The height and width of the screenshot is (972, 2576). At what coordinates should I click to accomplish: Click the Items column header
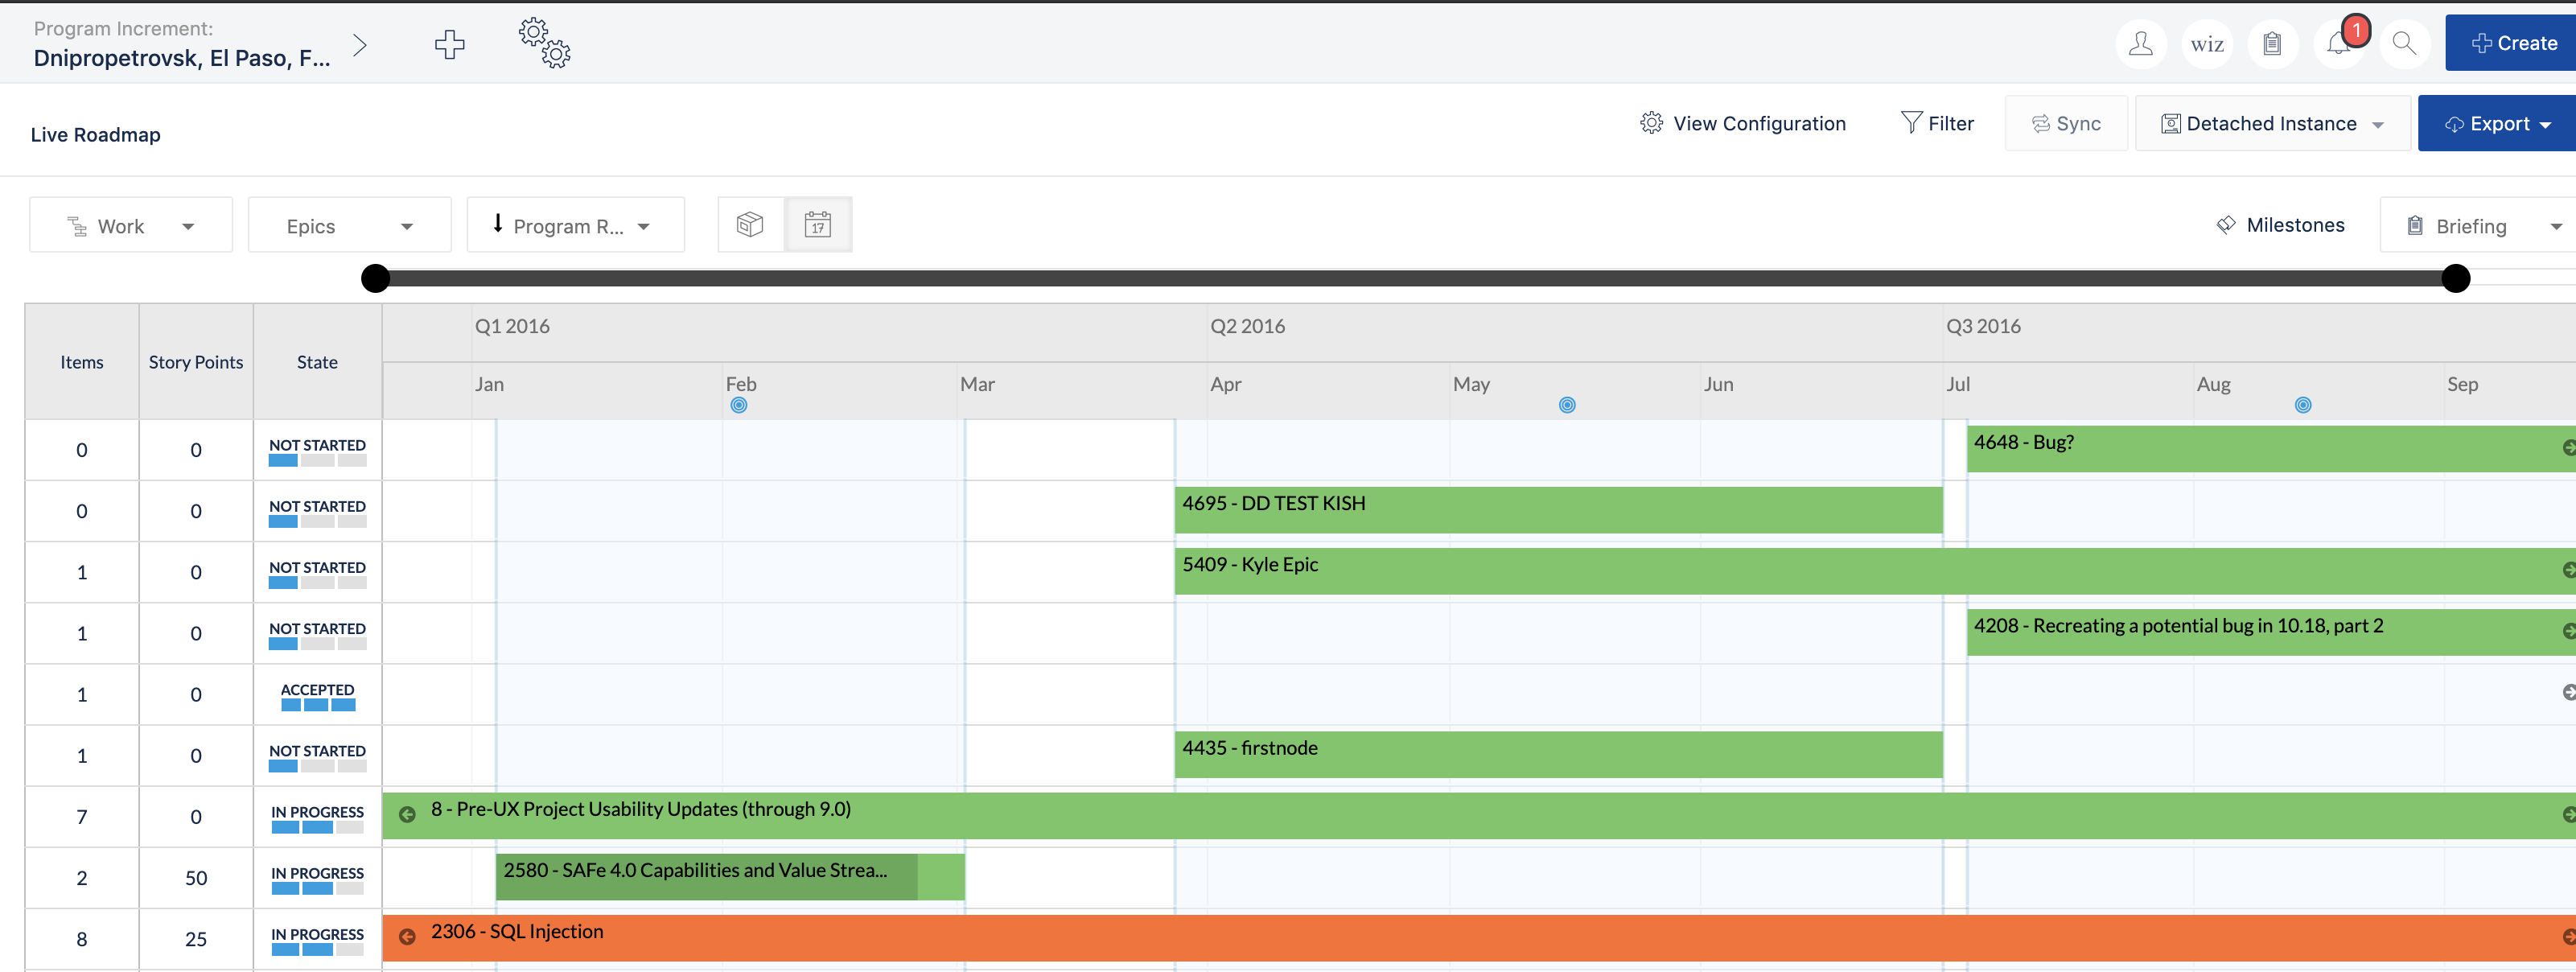point(82,362)
